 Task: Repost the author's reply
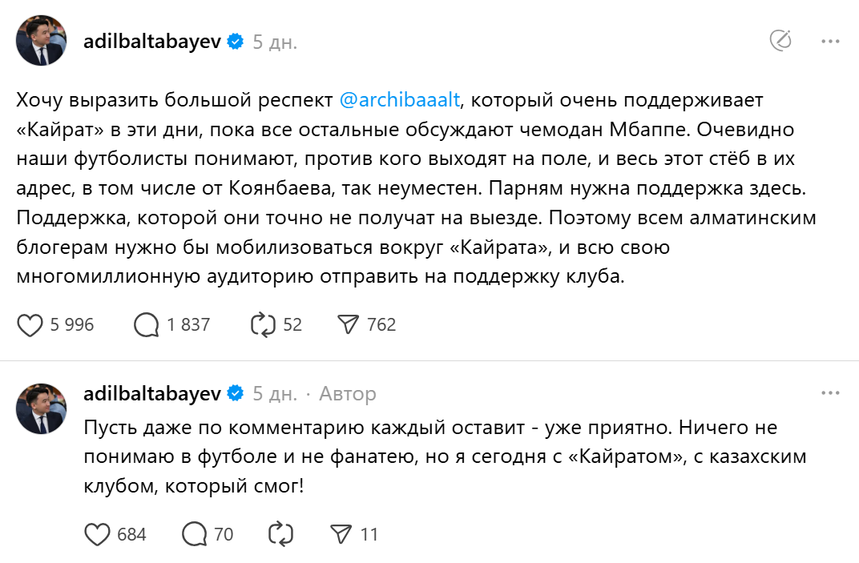coord(281,534)
